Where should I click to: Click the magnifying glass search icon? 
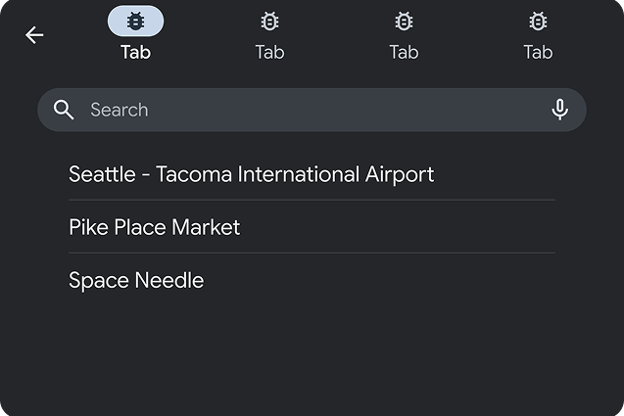[x=65, y=110]
